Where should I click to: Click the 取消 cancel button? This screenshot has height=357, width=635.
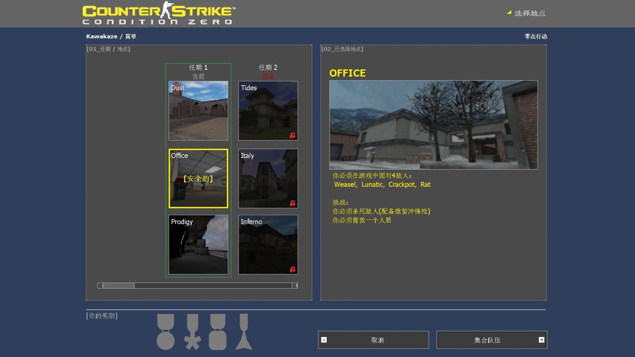coord(373,340)
